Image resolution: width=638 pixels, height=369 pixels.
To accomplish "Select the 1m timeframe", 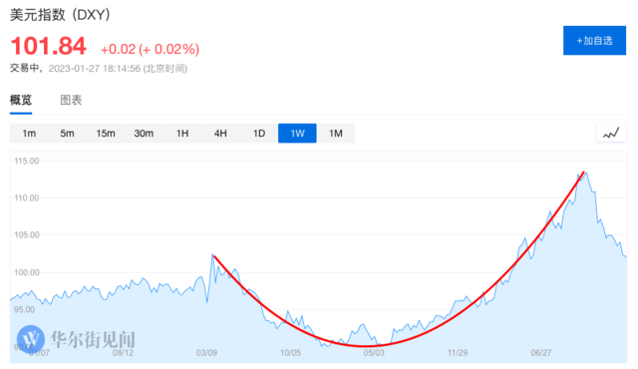I will coord(29,133).
